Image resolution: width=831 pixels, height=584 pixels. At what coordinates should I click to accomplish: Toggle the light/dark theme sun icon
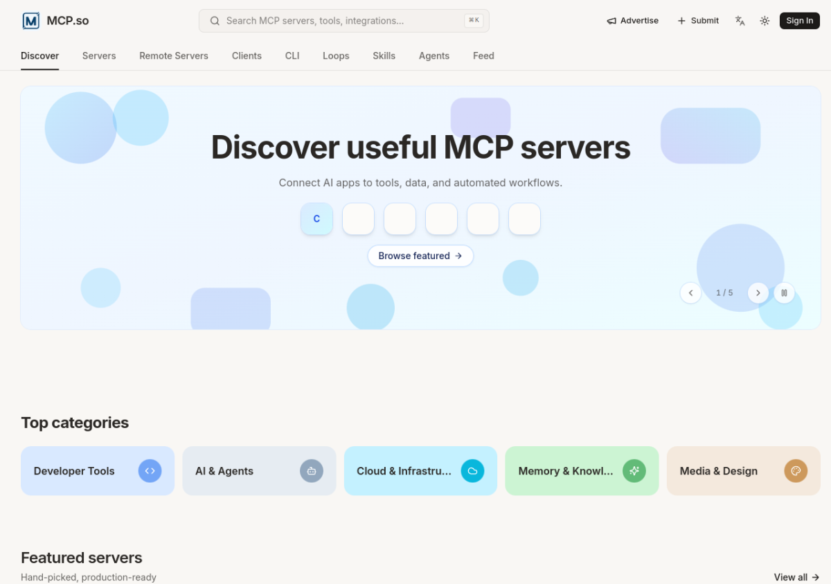point(765,21)
